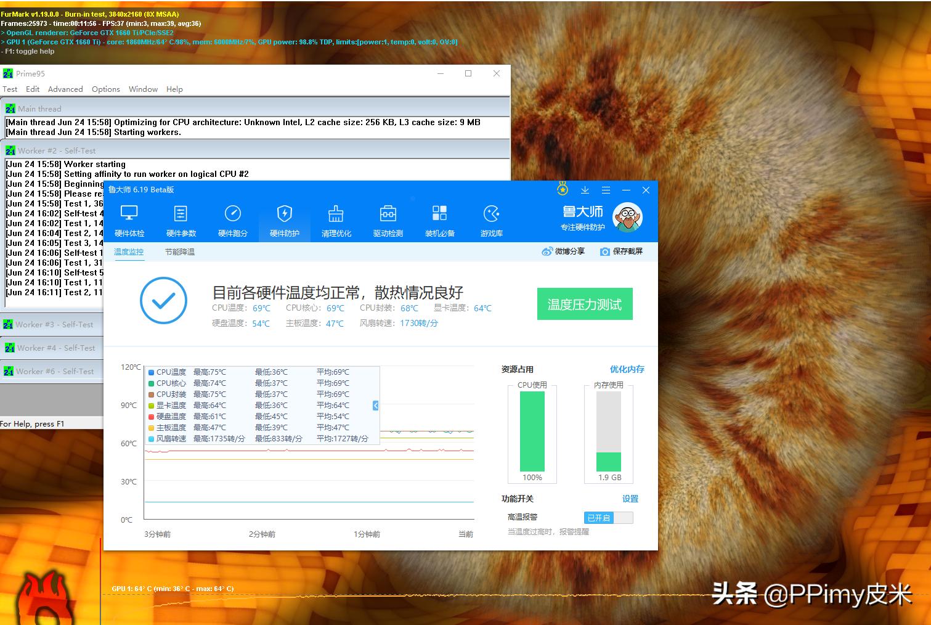Image resolution: width=931 pixels, height=625 pixels.
Task: Open the hamburger menu in 鲁大师 titlebar
Action: (606, 190)
